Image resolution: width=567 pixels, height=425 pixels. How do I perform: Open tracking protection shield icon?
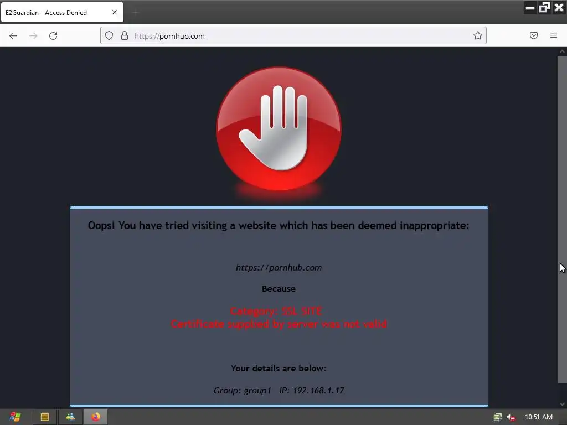109,35
